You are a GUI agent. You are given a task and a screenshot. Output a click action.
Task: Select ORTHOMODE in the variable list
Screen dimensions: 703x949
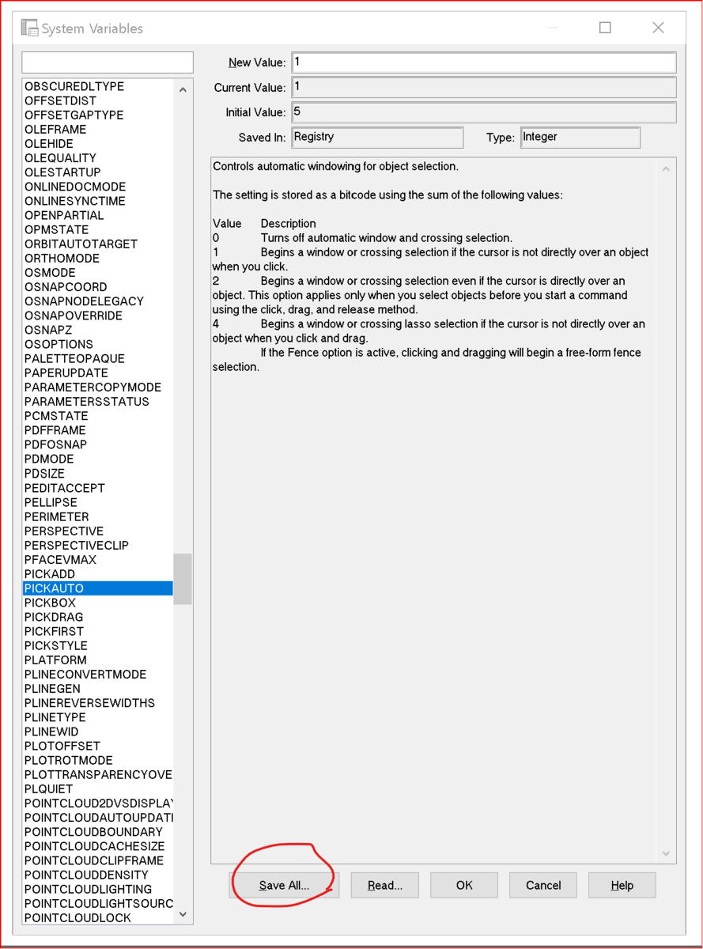coord(62,259)
